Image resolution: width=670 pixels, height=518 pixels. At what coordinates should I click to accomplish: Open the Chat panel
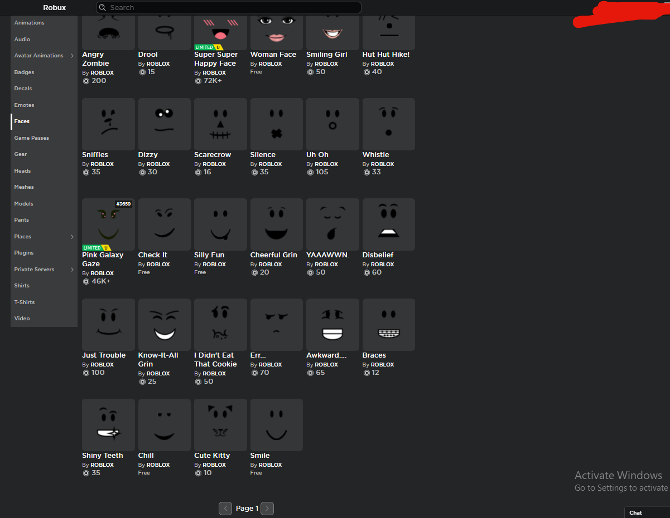tap(647, 512)
